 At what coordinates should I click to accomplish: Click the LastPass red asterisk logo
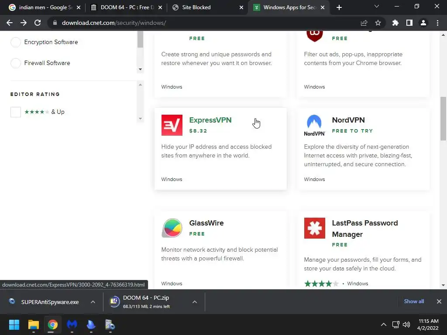pyautogui.click(x=314, y=228)
